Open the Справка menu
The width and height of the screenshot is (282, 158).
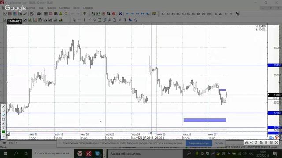pos(88,8)
